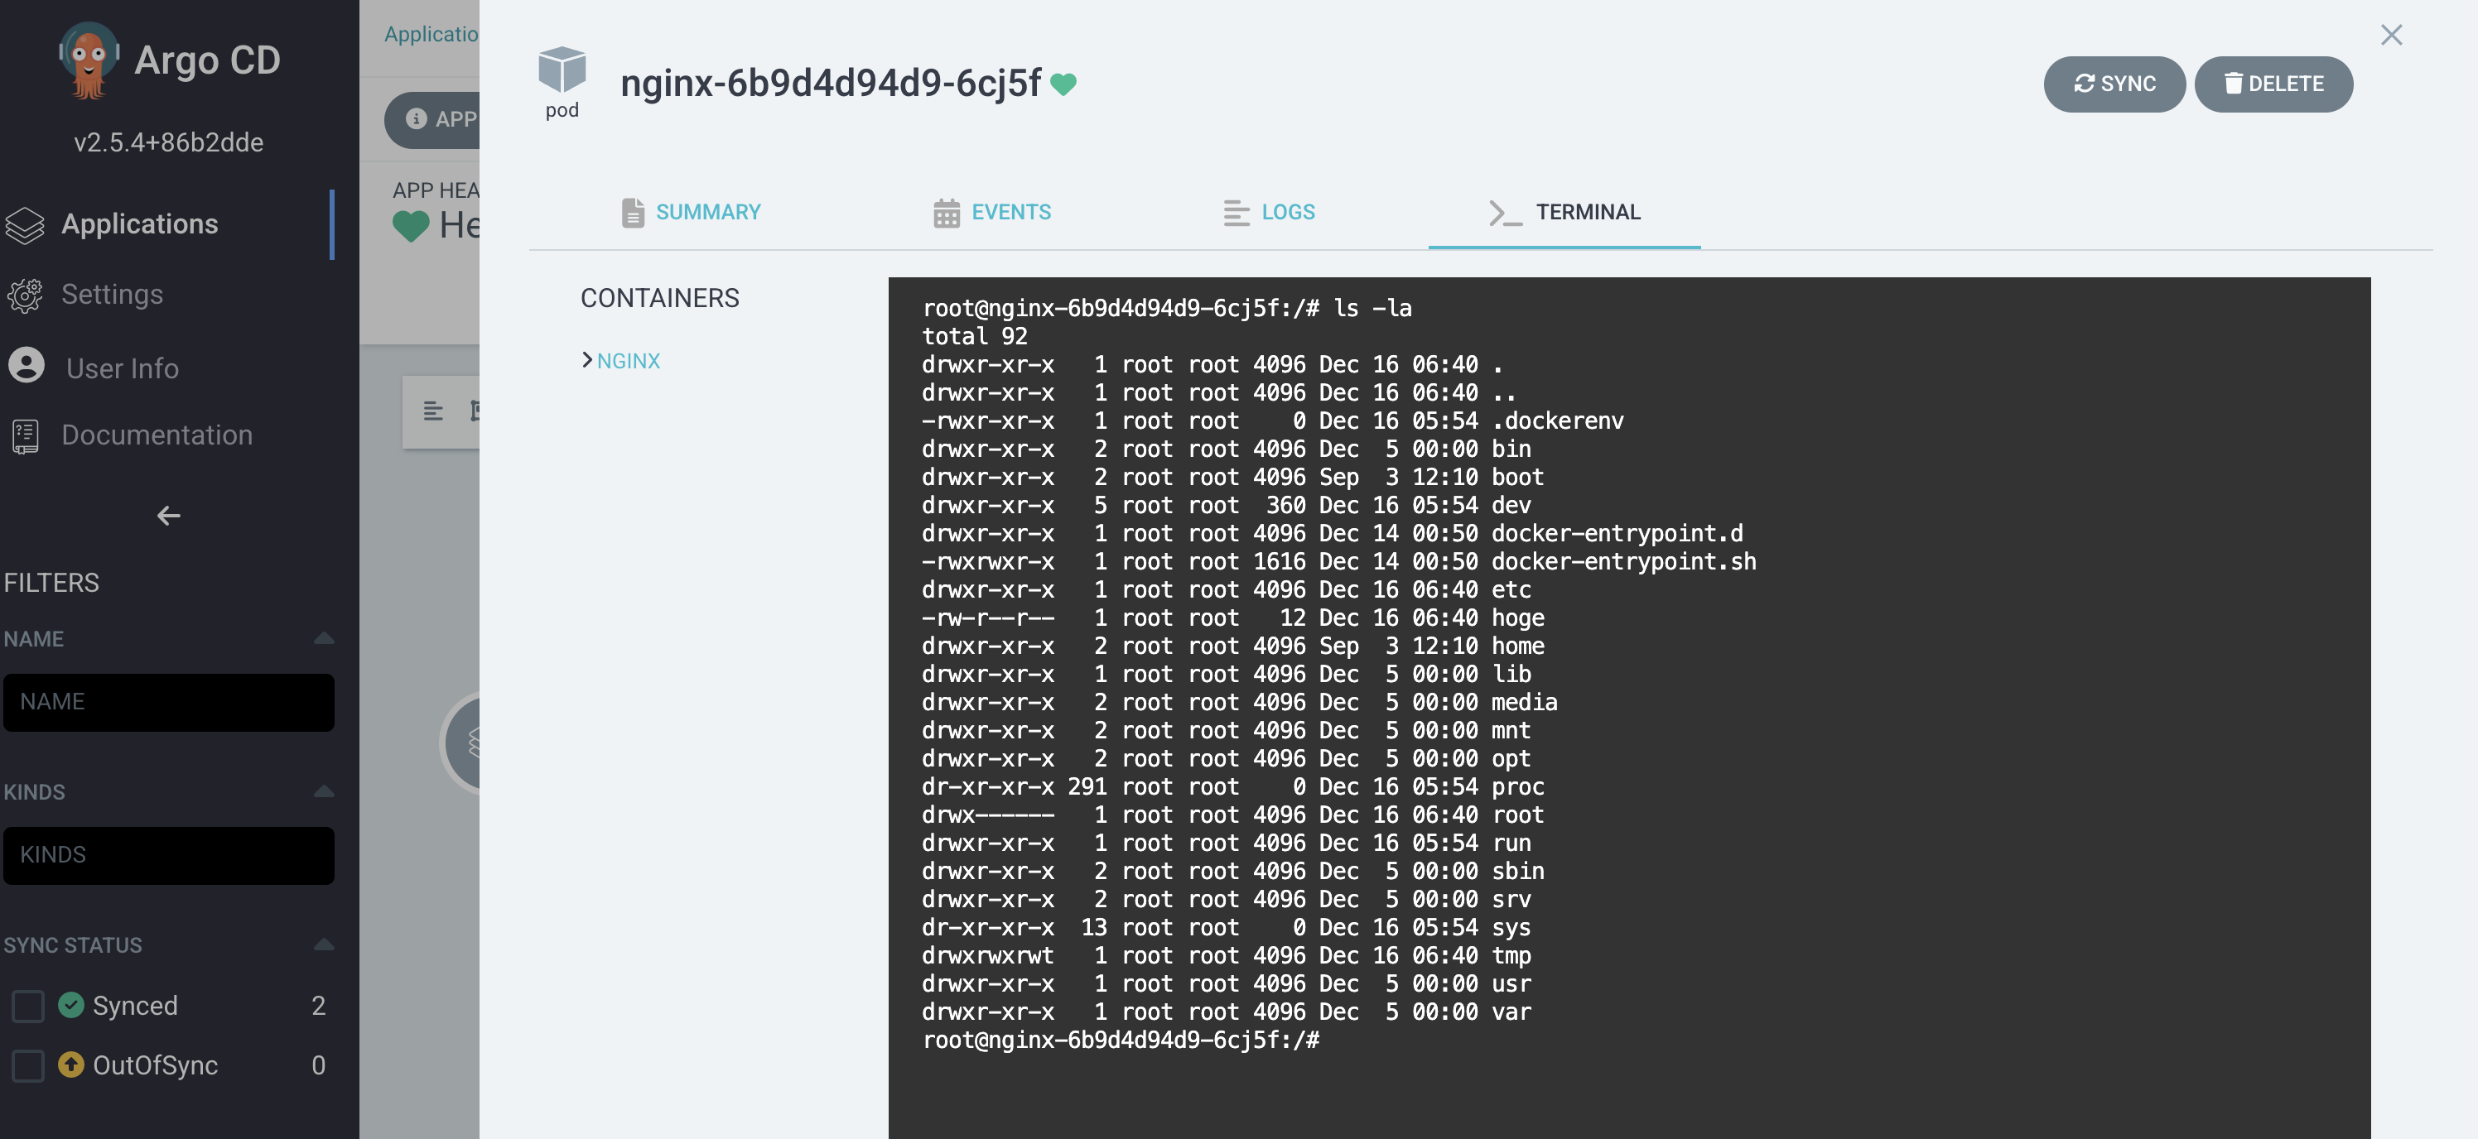
Task: Click the Argo CD octopus logo
Action: pyautogui.click(x=89, y=60)
